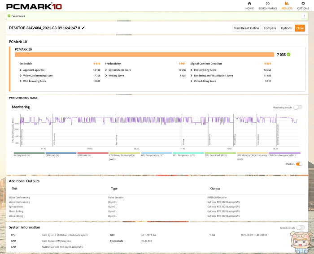Click the Essentials score heading
The width and height of the screenshot is (314, 254).
tap(26, 64)
